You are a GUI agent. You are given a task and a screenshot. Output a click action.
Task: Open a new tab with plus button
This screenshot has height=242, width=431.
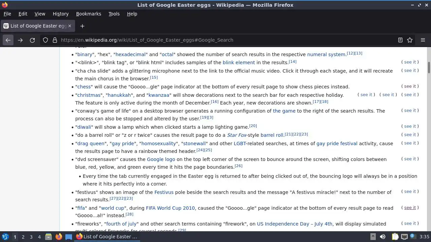pyautogui.click(x=82, y=26)
